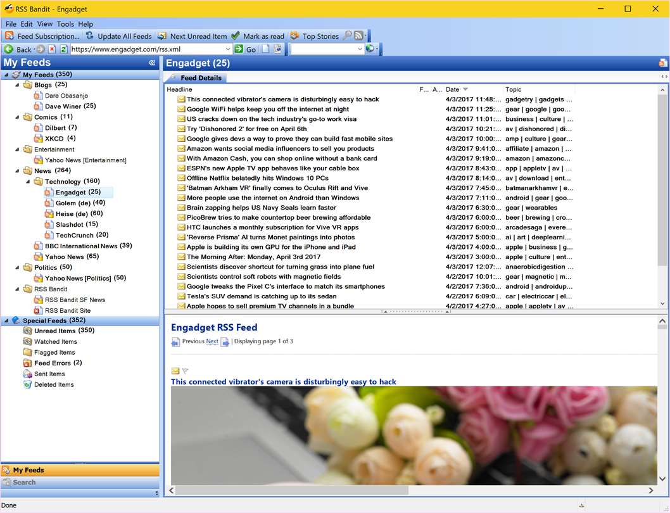Screen dimensions: 670x513
Task: Select 'Google WiFi helps keep you off' headline
Action: click(268, 109)
